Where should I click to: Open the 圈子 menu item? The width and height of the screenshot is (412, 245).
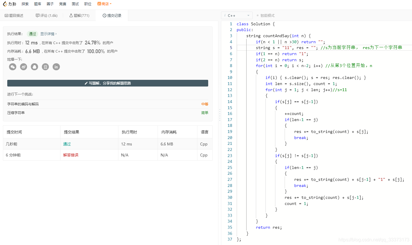click(50, 4)
